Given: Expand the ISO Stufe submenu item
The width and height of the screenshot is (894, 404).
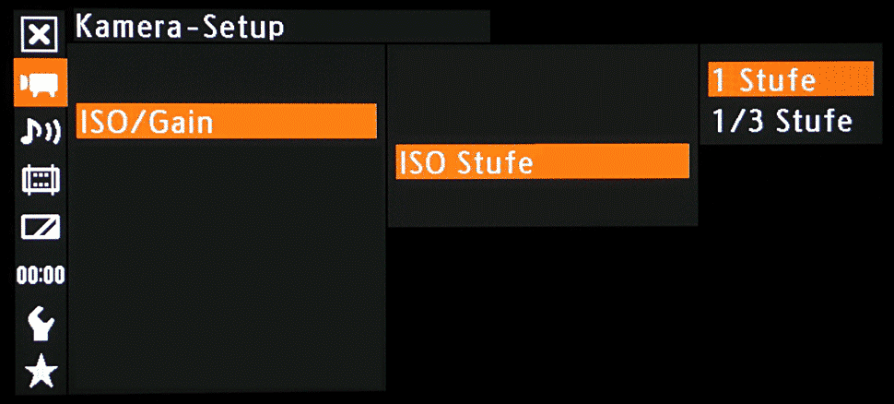Looking at the screenshot, I should [x=542, y=162].
